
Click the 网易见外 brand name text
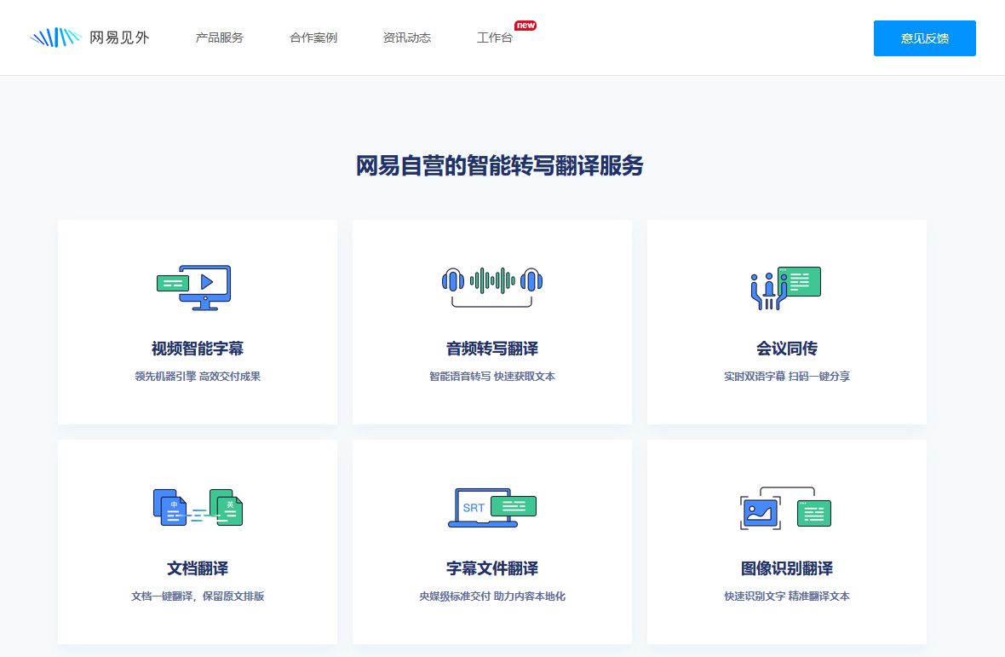pos(119,37)
